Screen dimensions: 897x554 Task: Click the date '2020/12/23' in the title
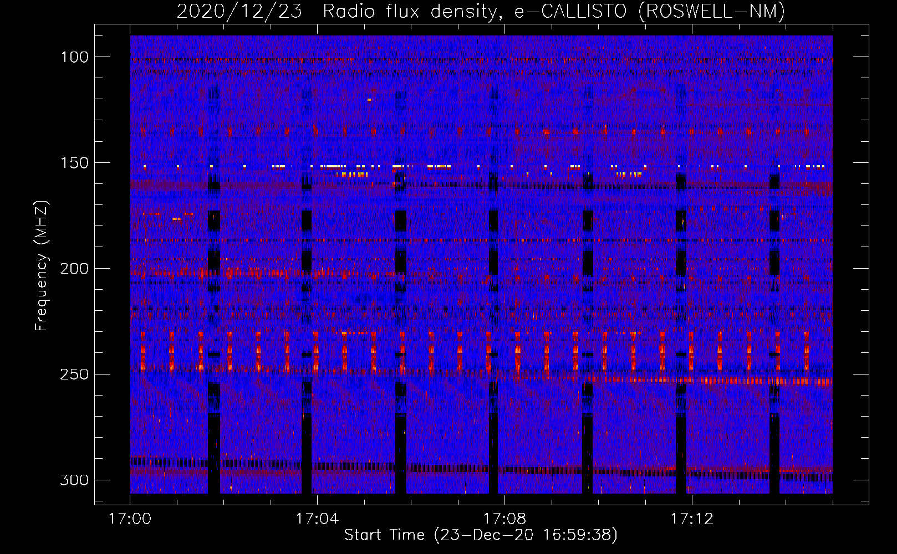(x=239, y=11)
